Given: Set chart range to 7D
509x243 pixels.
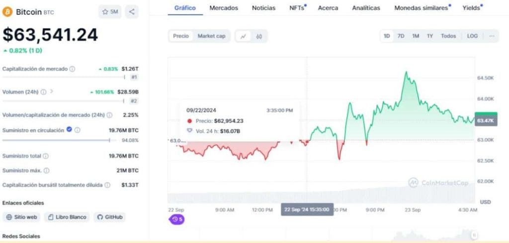Looking at the screenshot, I should tap(401, 36).
